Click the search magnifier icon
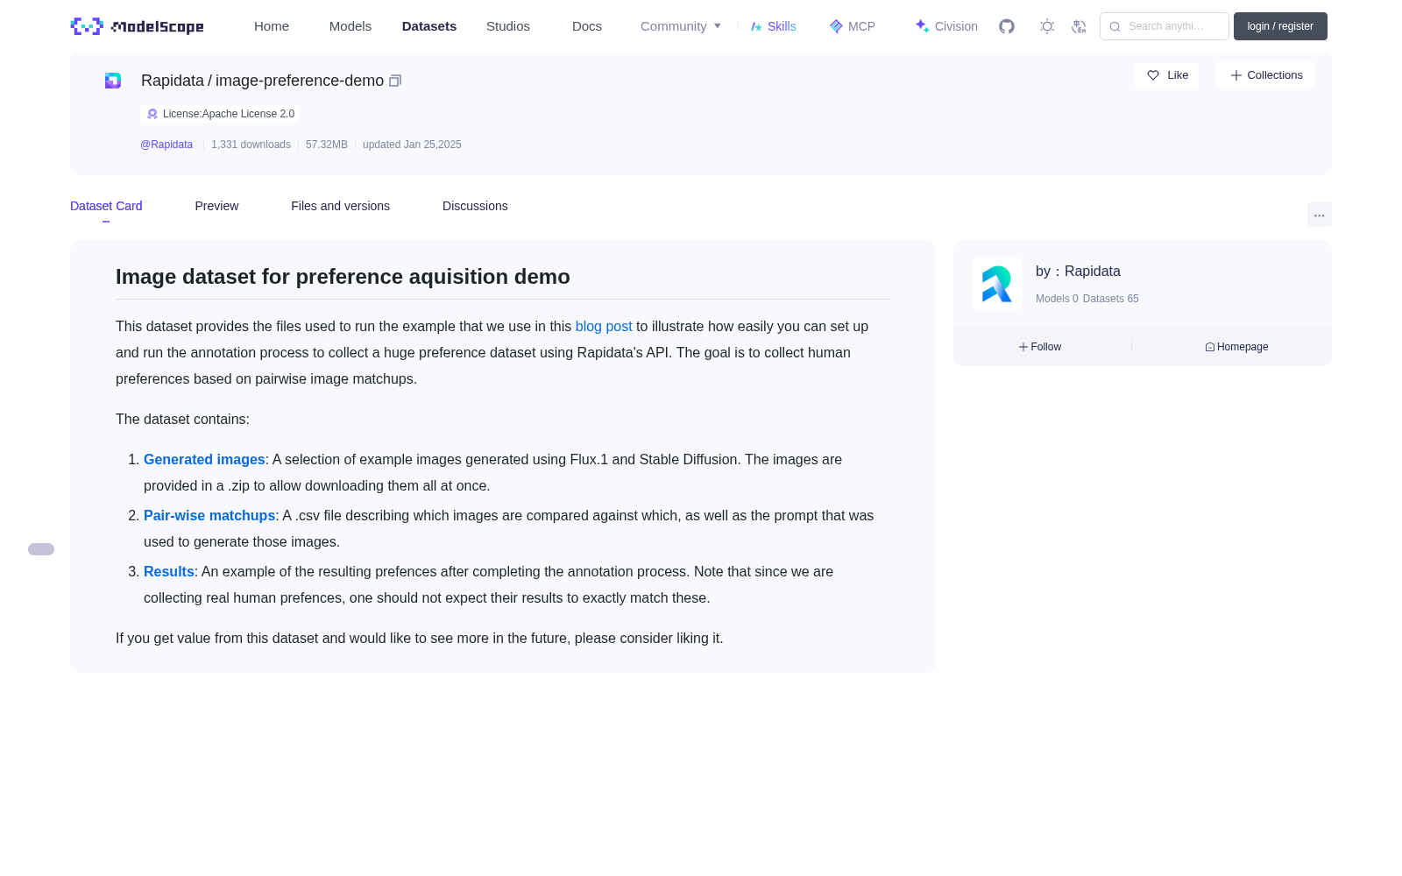1402x876 pixels. click(x=1115, y=26)
